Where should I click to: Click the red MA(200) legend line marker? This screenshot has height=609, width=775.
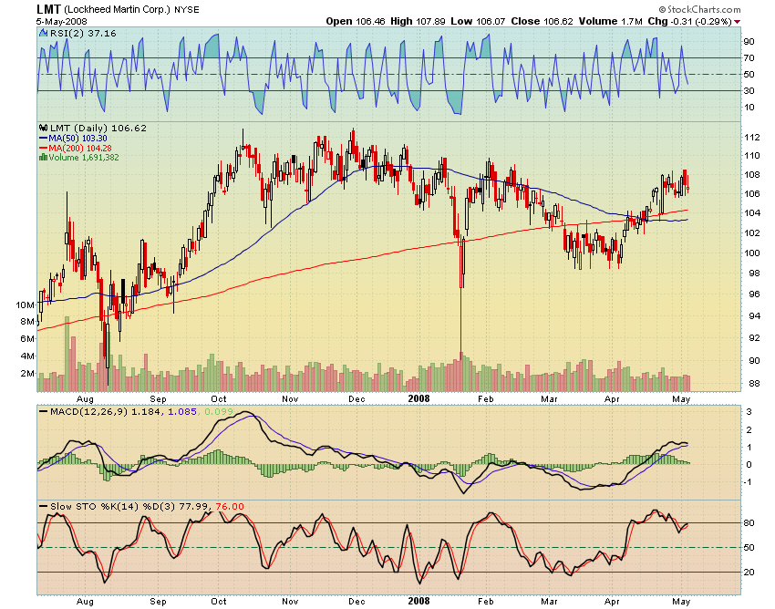[x=43, y=148]
